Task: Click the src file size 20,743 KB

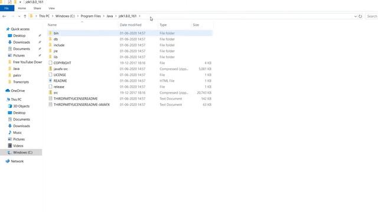Action: (x=204, y=92)
